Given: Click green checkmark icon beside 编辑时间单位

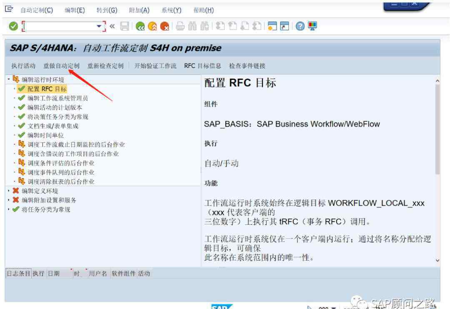Looking at the screenshot, I should point(22,135).
